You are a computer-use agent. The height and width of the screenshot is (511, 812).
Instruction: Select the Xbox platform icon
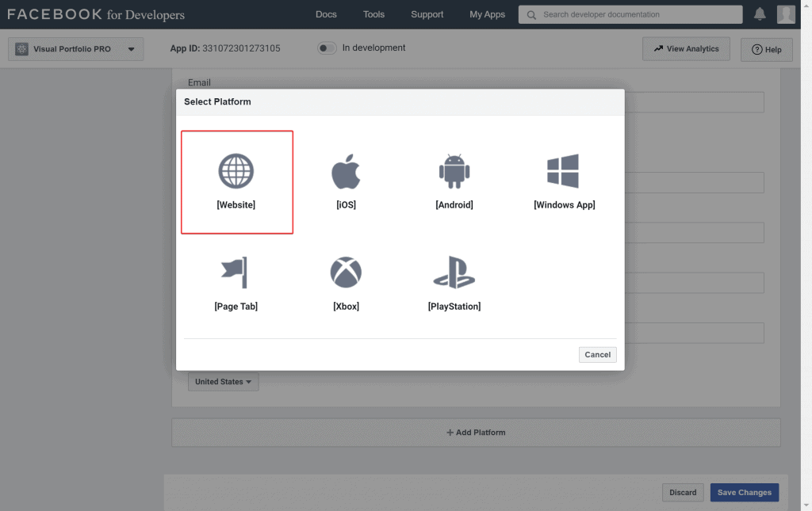coord(346,273)
